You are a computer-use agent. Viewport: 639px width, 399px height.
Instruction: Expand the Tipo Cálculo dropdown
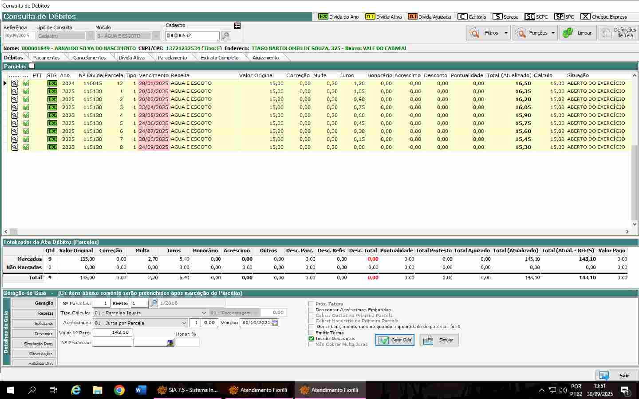coord(204,313)
